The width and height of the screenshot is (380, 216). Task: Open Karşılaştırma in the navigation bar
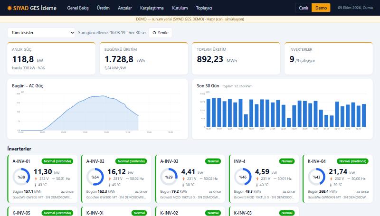coord(152,8)
